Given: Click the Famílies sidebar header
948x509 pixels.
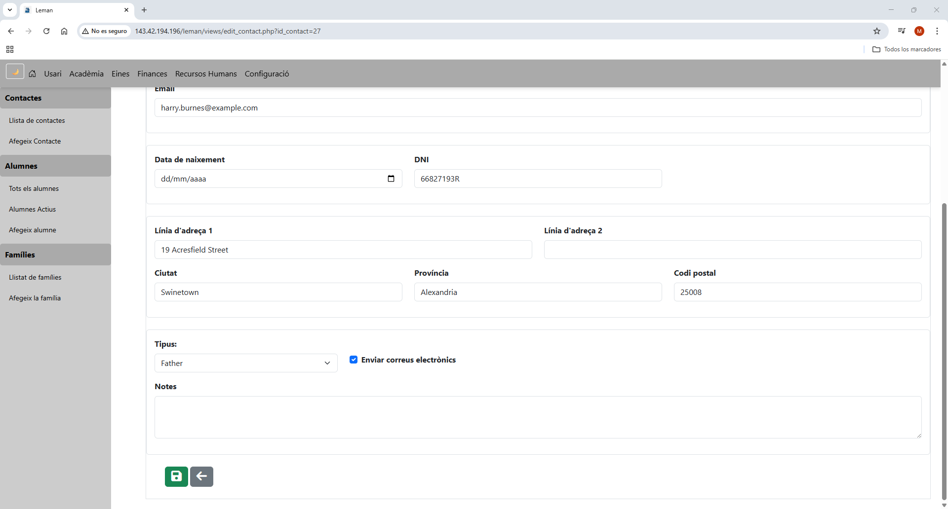Looking at the screenshot, I should [55, 254].
